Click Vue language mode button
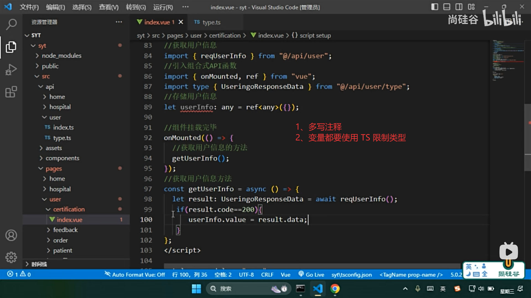 pos(285,275)
